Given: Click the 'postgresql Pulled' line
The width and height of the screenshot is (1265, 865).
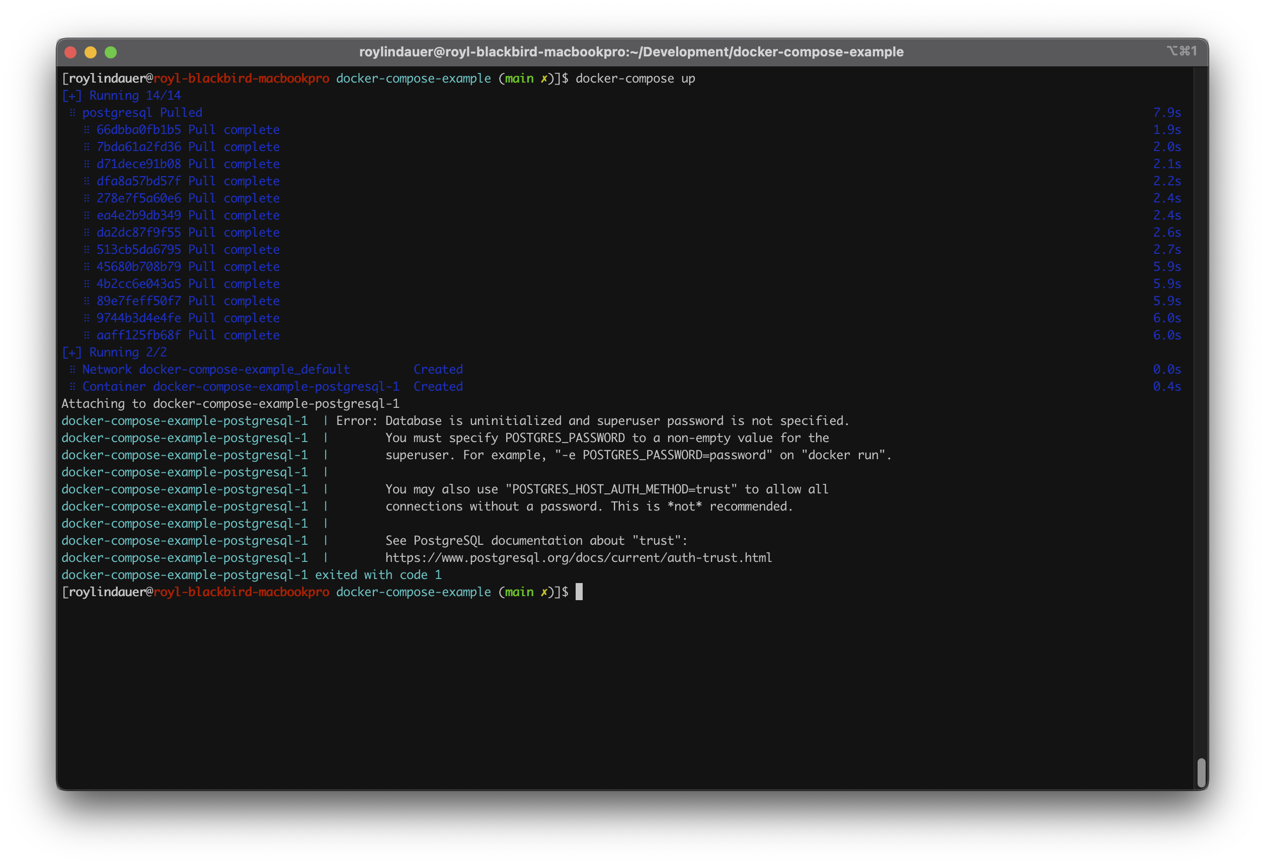Looking at the screenshot, I should click(142, 113).
